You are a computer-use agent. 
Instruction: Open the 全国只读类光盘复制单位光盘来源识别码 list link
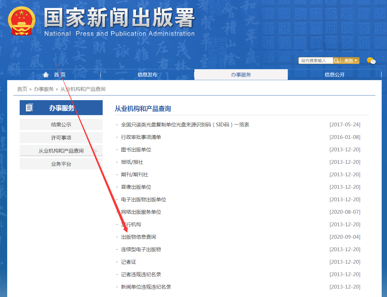point(185,125)
